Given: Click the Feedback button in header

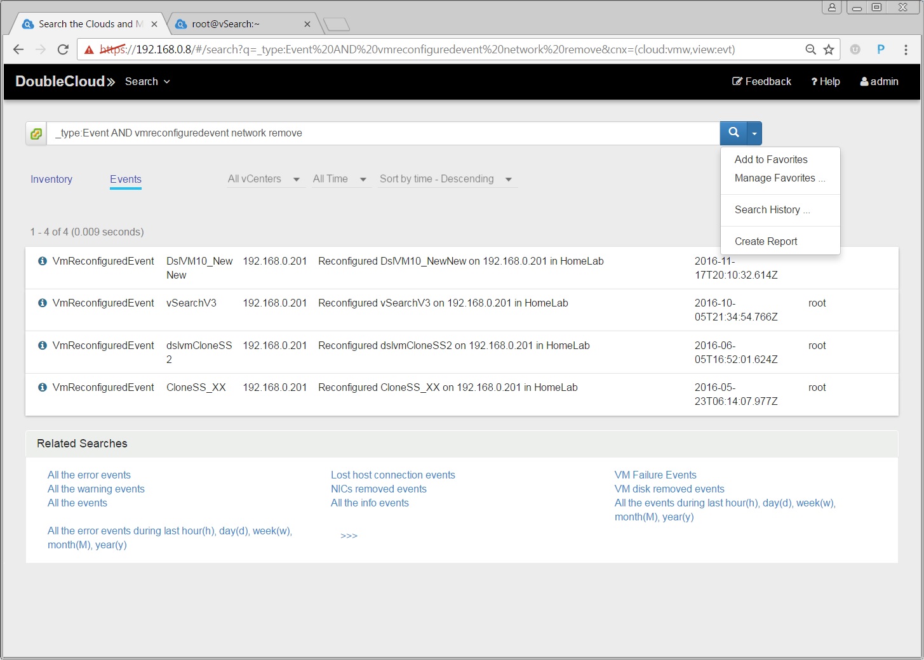Looking at the screenshot, I should pyautogui.click(x=761, y=81).
